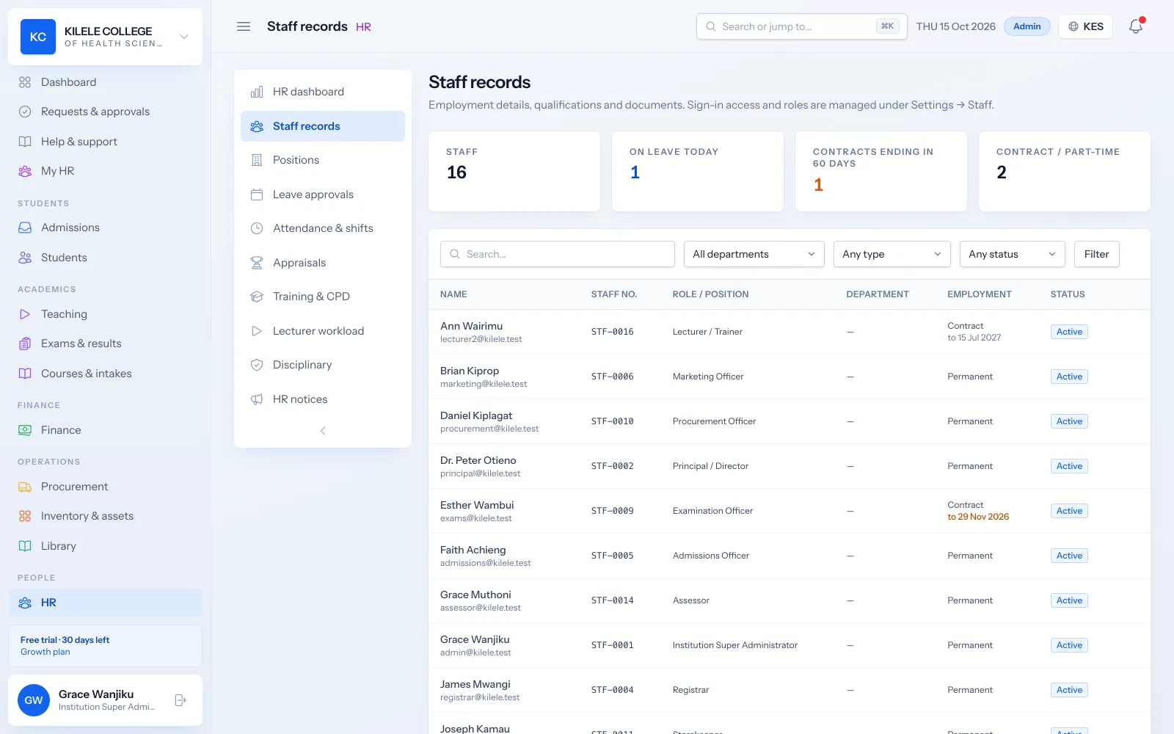This screenshot has height=734, width=1174.
Task: Collapse the HR submenu panel chevron
Action: (323, 431)
